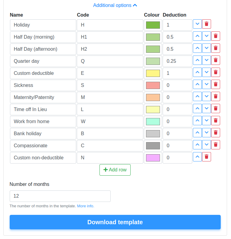The width and height of the screenshot is (231, 239).
Task: Move Maternity/Paternity row up
Action: pos(197,96)
